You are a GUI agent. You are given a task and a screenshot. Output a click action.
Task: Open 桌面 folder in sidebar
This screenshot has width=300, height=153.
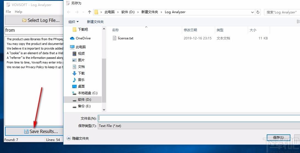81,86
